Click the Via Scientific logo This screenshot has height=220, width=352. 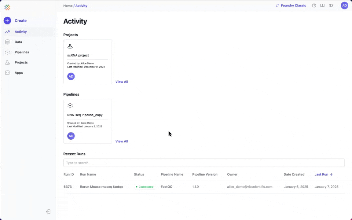click(7, 7)
